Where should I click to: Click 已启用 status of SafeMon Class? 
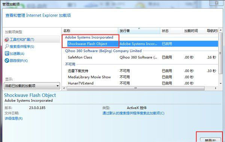[167, 57]
